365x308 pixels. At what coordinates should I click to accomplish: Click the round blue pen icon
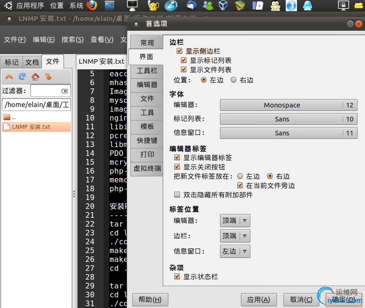[171, 5]
